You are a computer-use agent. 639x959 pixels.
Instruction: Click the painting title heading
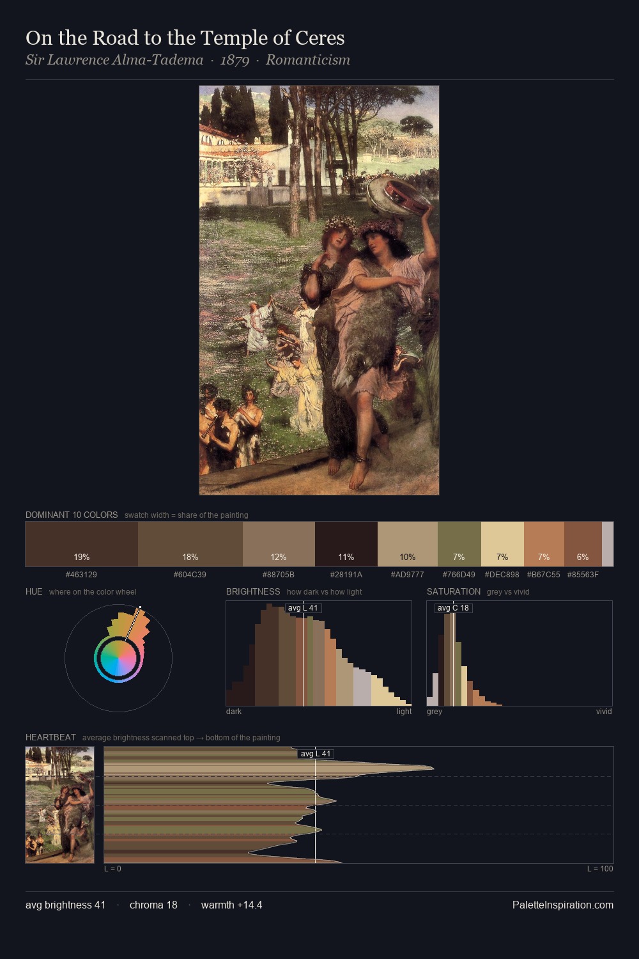point(185,38)
